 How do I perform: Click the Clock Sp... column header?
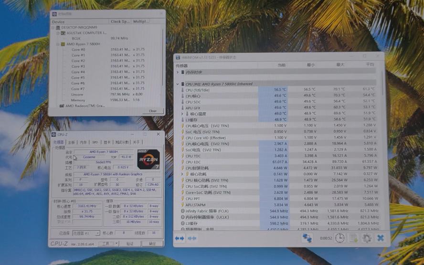coord(120,21)
